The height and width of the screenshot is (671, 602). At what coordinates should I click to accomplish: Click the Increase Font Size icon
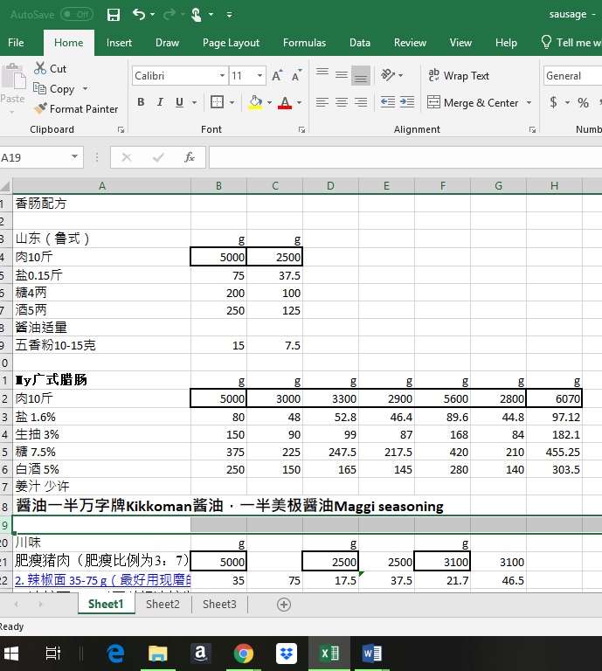pos(276,76)
